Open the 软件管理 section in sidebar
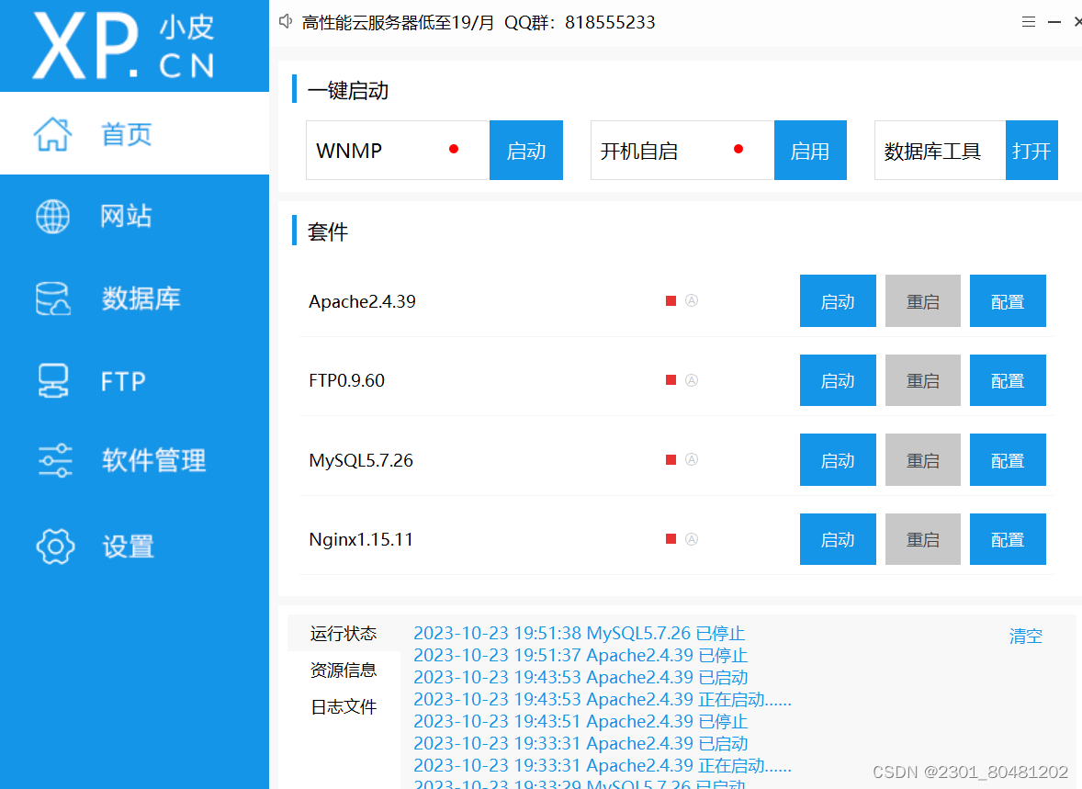The height and width of the screenshot is (789, 1082). point(134,460)
